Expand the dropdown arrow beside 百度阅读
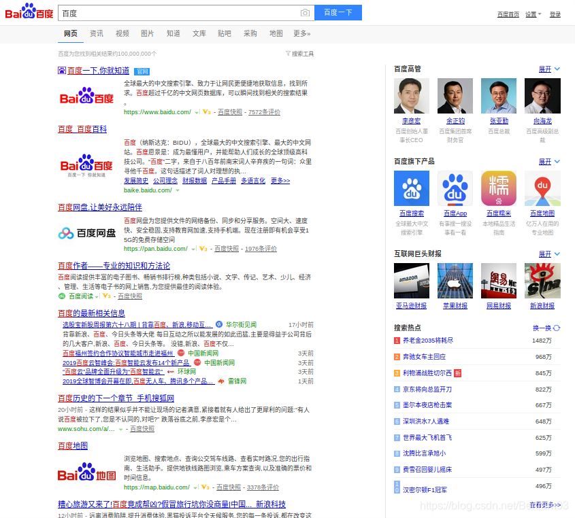This screenshot has width=575, height=518. click(97, 296)
